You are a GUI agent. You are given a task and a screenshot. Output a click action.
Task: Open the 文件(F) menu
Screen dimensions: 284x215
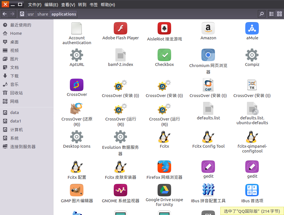point(35,5)
